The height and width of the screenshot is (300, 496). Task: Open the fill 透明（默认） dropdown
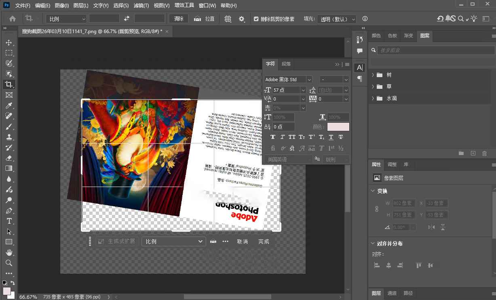point(337,19)
